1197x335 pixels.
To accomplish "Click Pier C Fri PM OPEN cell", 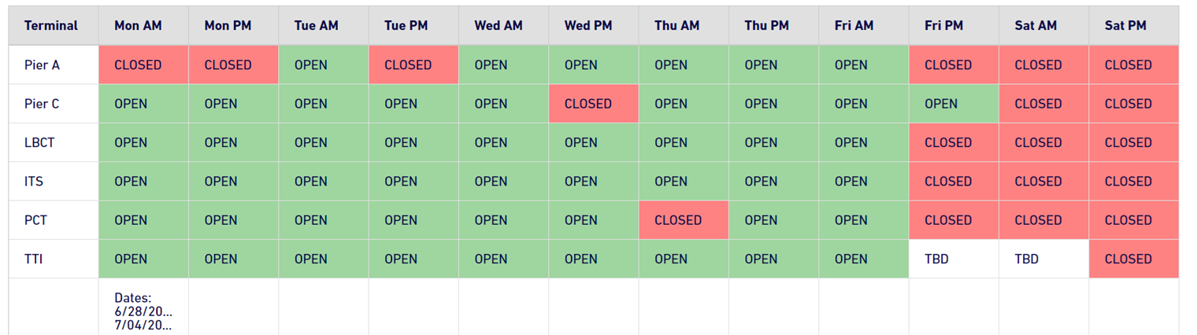I will pos(954,103).
